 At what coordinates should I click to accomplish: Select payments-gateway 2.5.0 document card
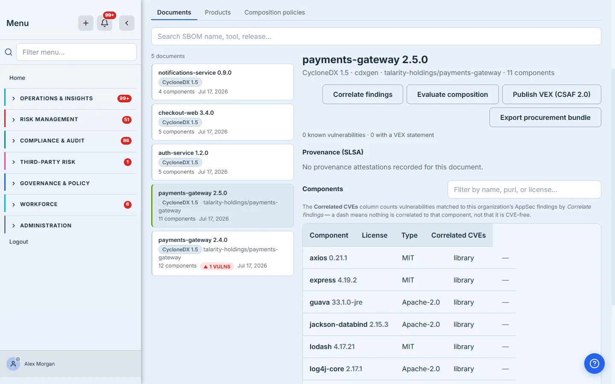223,206
